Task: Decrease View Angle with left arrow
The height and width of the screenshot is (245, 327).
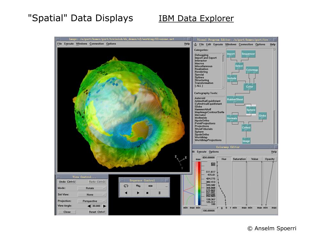Action: pos(89,206)
